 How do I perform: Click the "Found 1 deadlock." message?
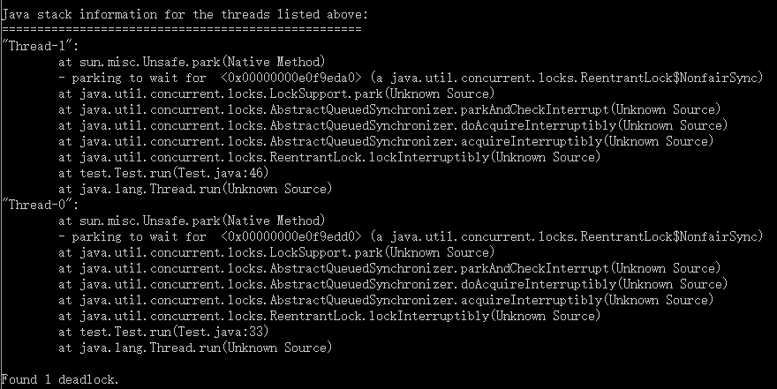[x=60, y=379]
